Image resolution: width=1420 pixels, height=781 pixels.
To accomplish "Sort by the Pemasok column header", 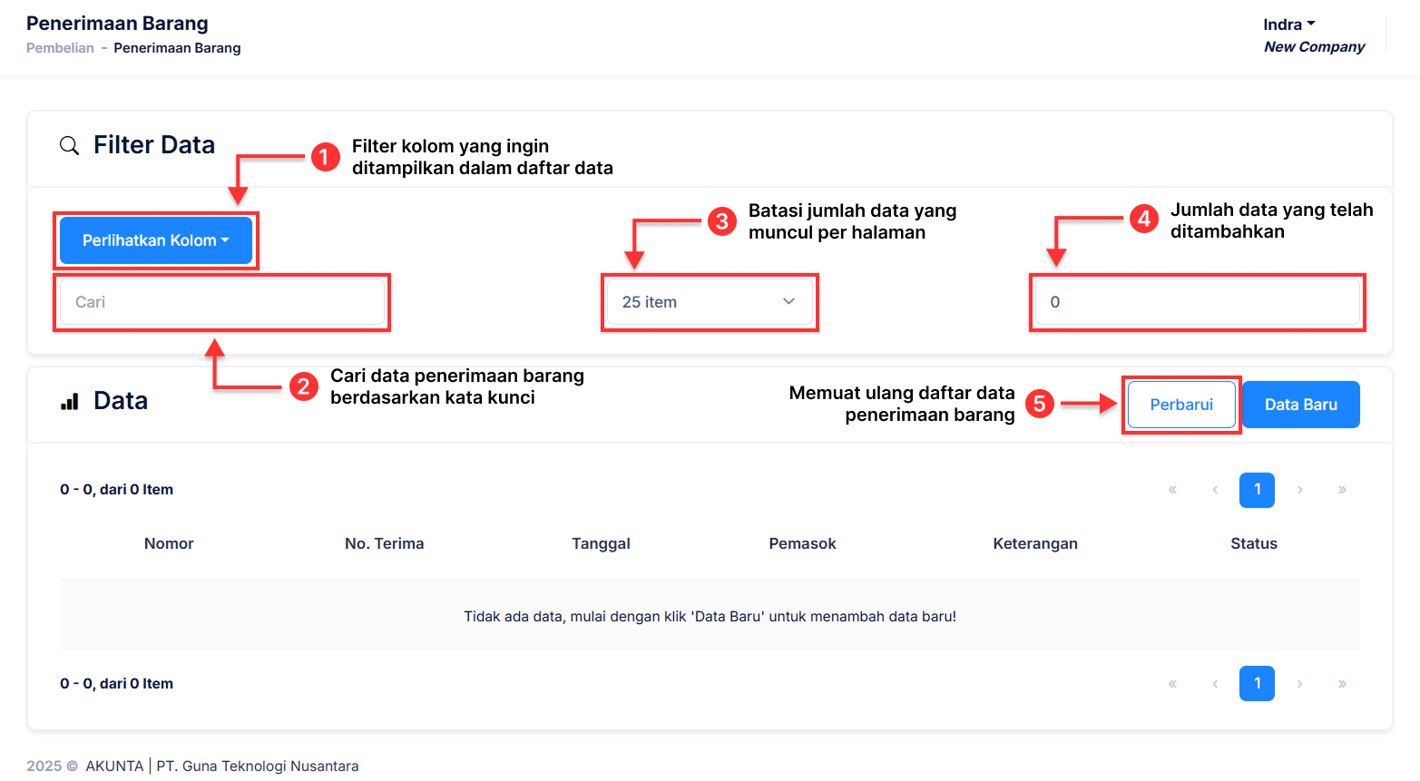I will [x=802, y=543].
